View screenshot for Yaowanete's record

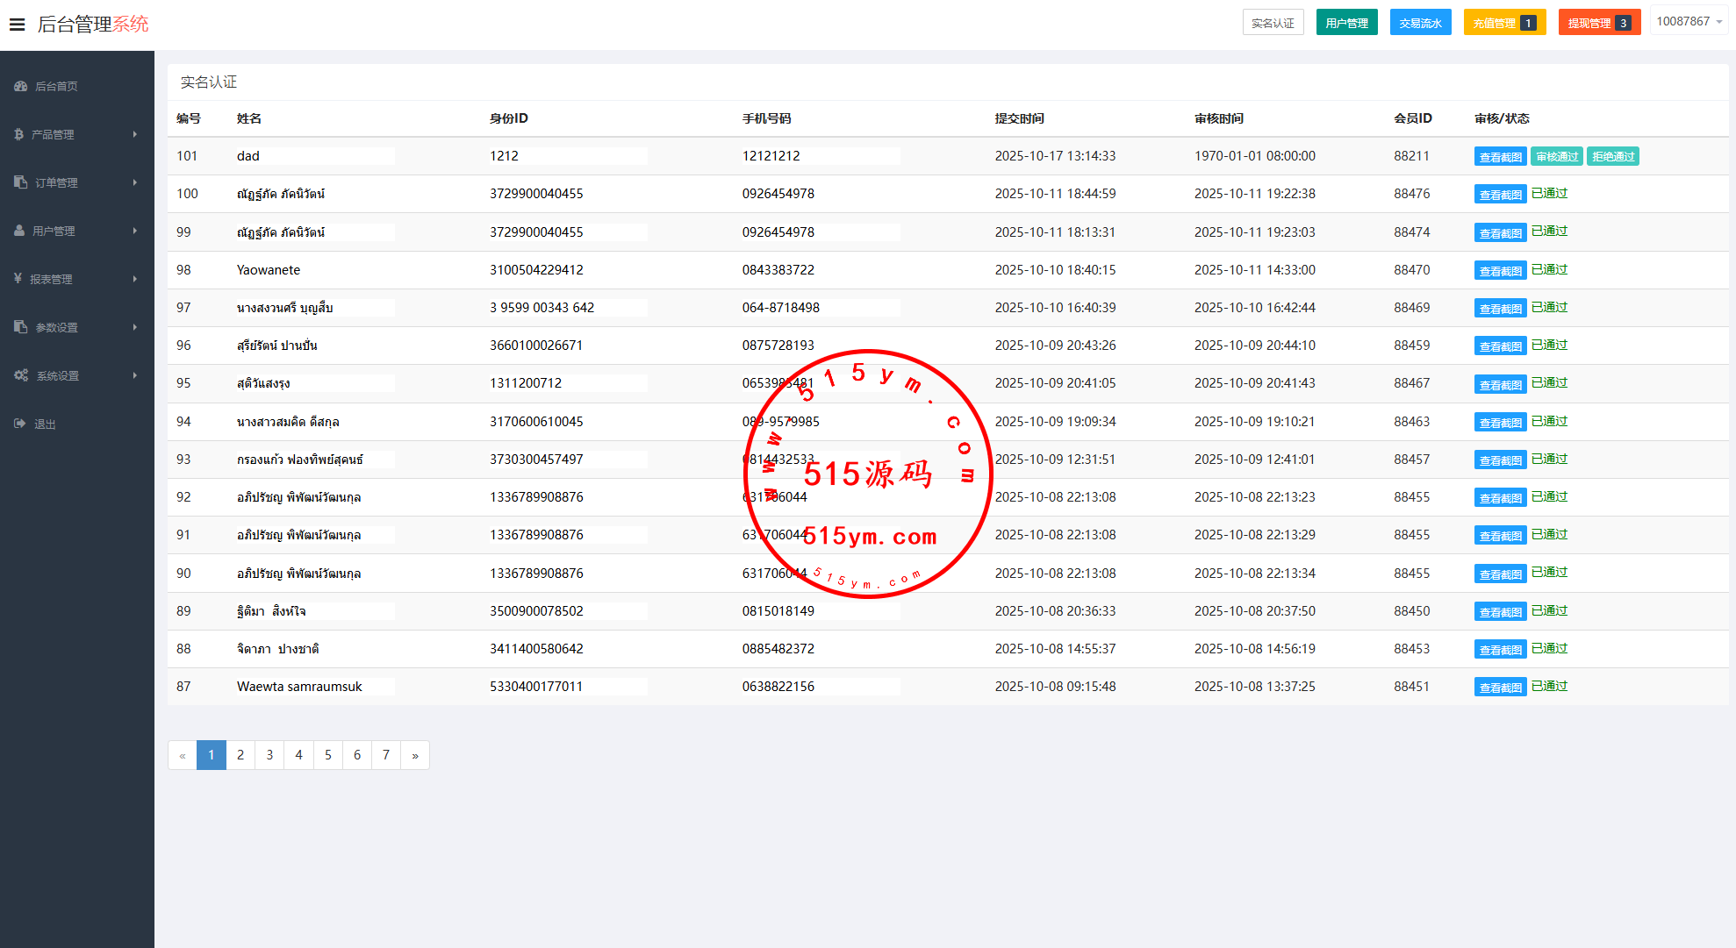[1500, 271]
